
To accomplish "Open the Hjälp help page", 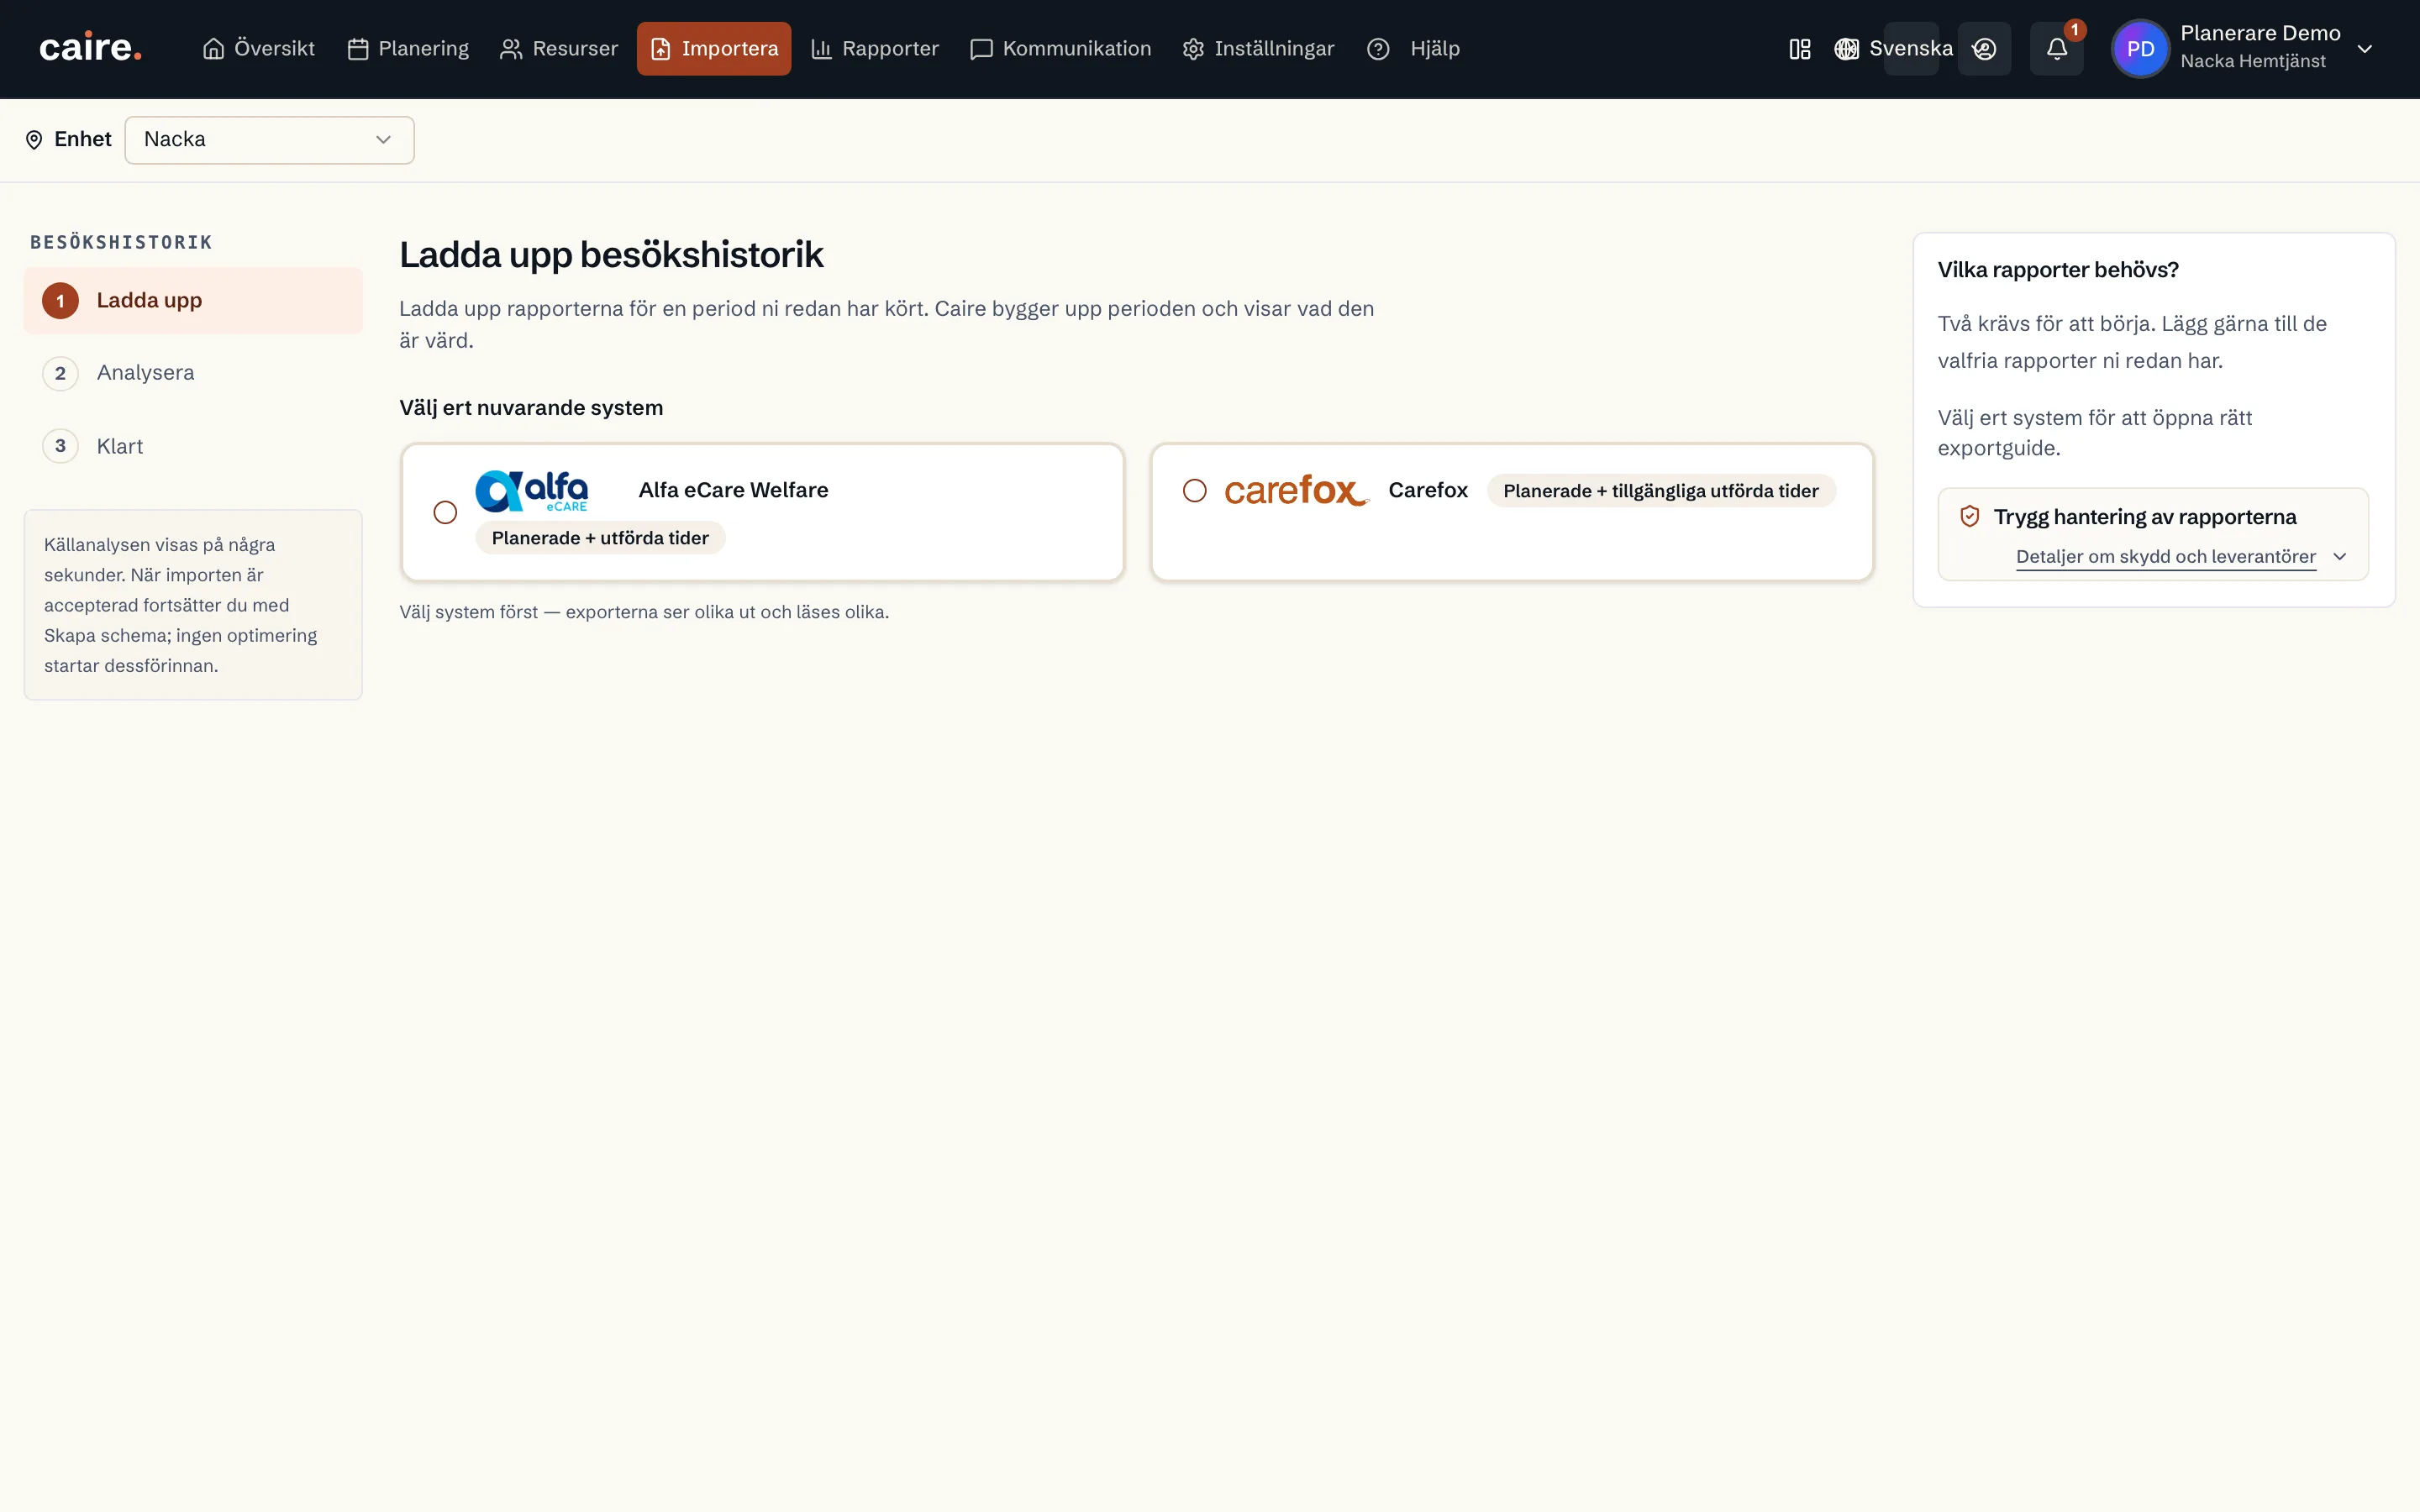I will coord(1413,48).
